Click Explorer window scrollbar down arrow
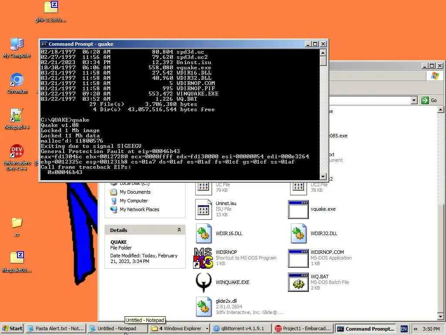The height and width of the screenshot is (335, 446). tap(441, 316)
